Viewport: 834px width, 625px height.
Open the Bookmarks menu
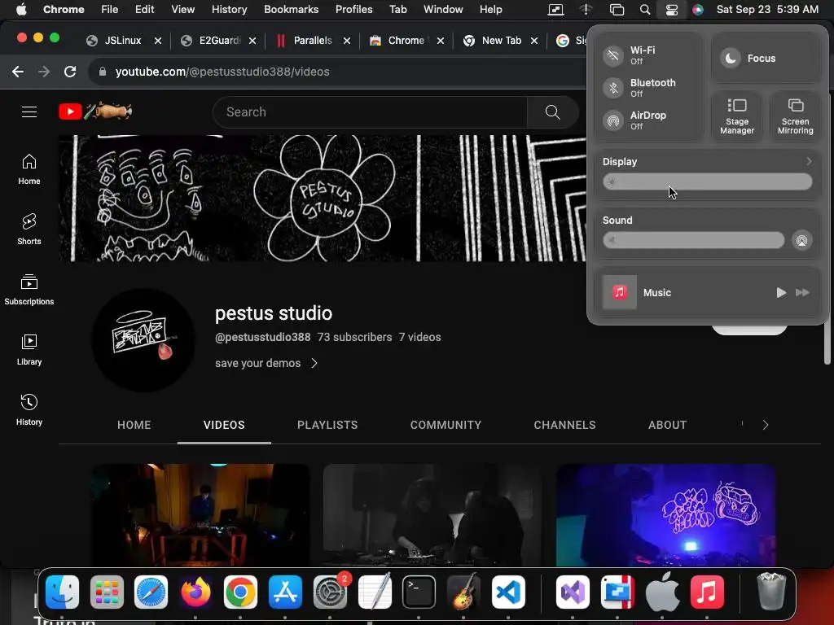point(291,10)
